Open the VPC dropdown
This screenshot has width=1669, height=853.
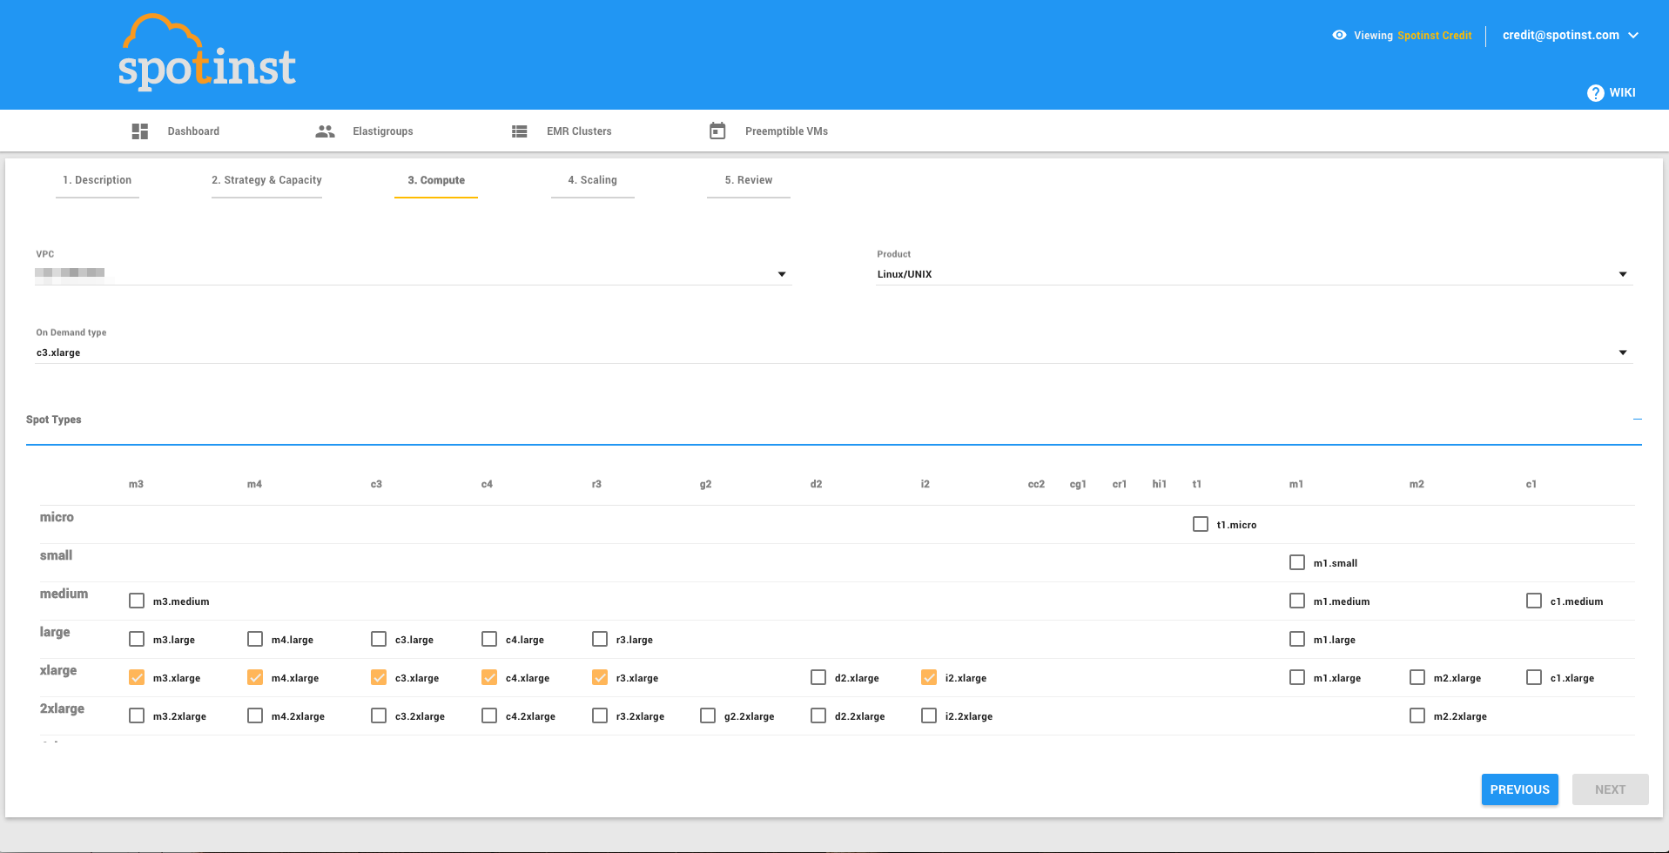[x=781, y=274]
